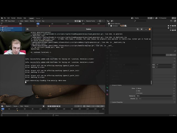Image resolution: width=177 pixels, height=133 pixels.
Task: Open the green Object Data properties tab
Action: [x=107, y=88]
